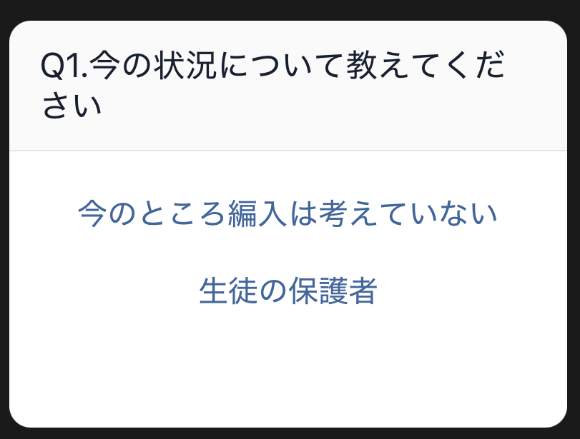Click the Q1 question header text
Image resolution: width=580 pixels, height=439 pixels.
pyautogui.click(x=273, y=85)
